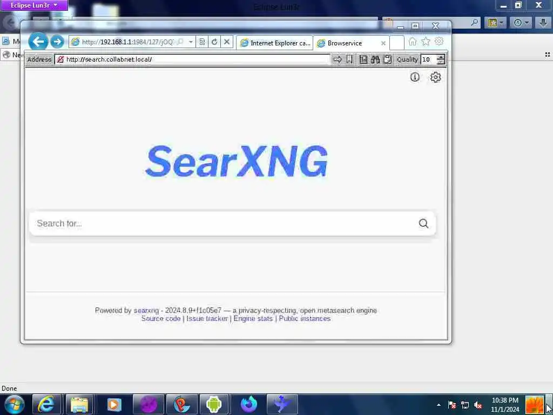Open the Android icon on taskbar

(x=214, y=404)
